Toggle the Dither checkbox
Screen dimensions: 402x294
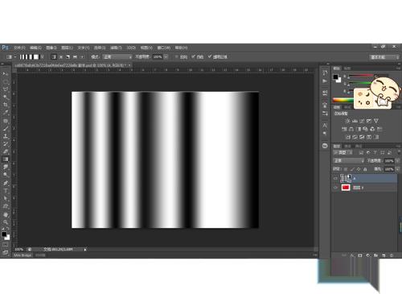coord(194,57)
